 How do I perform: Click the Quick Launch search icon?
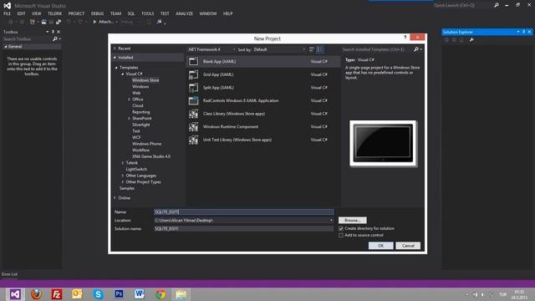point(496,5)
